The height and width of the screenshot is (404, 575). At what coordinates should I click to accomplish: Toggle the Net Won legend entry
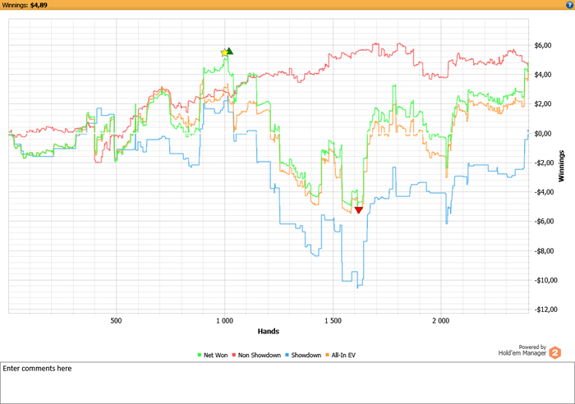pyautogui.click(x=212, y=355)
